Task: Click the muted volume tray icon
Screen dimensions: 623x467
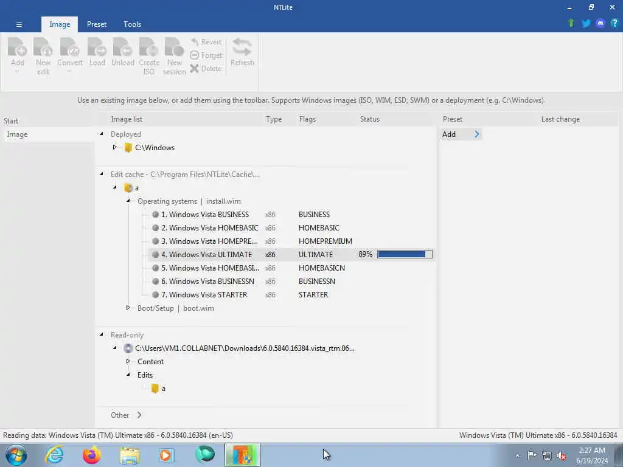Action: (x=562, y=455)
